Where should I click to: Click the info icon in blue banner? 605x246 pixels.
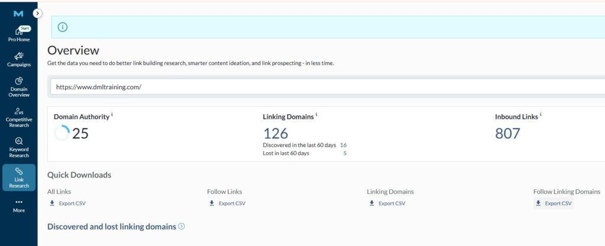pos(63,27)
